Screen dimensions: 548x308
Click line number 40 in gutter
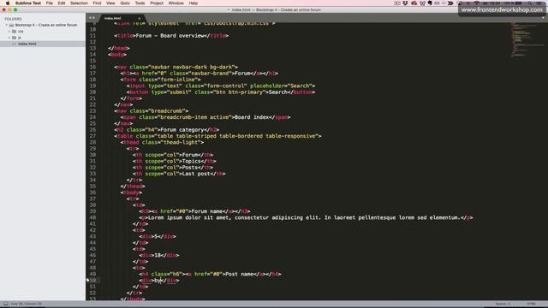[x=92, y=217]
